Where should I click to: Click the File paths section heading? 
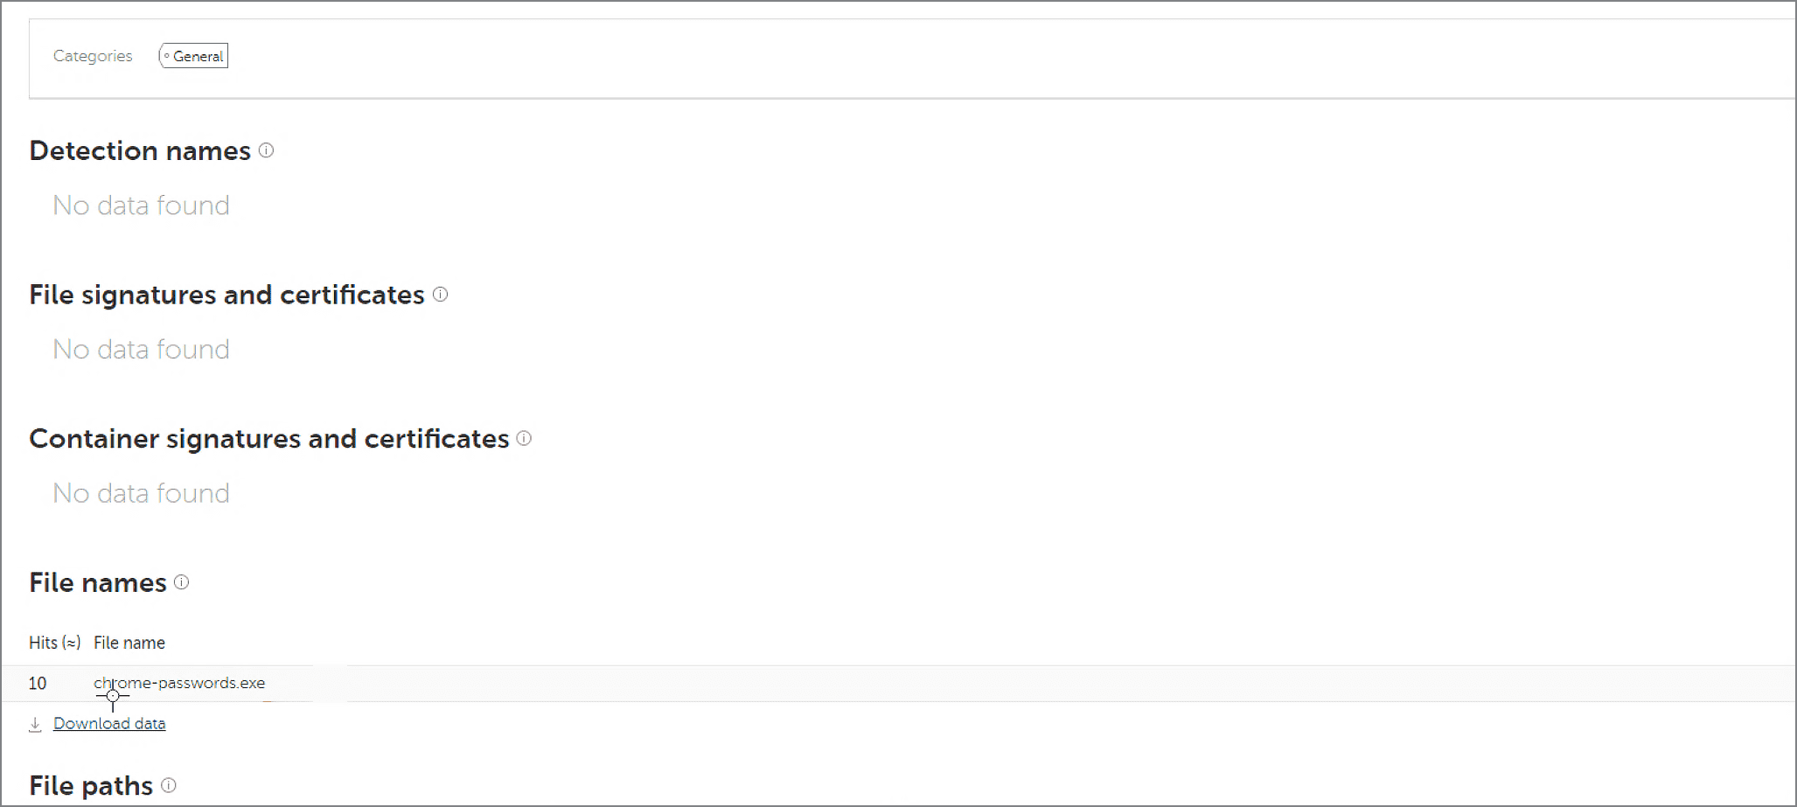(91, 786)
